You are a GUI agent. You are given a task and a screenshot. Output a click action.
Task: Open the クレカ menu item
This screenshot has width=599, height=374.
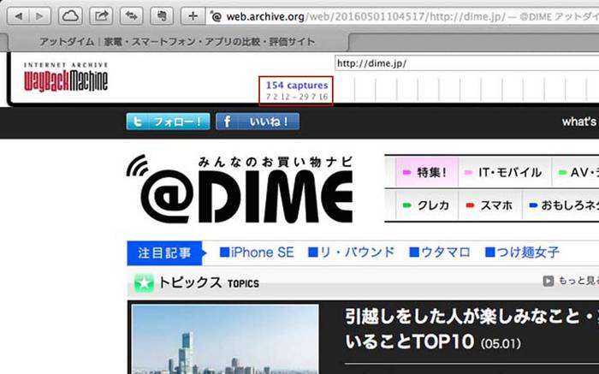(x=427, y=205)
